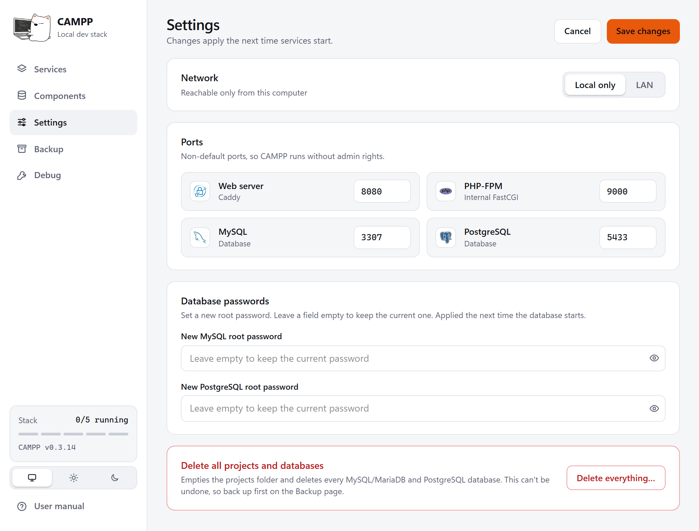Focus the new MySQL root password field
The width and height of the screenshot is (699, 531).
point(423,358)
